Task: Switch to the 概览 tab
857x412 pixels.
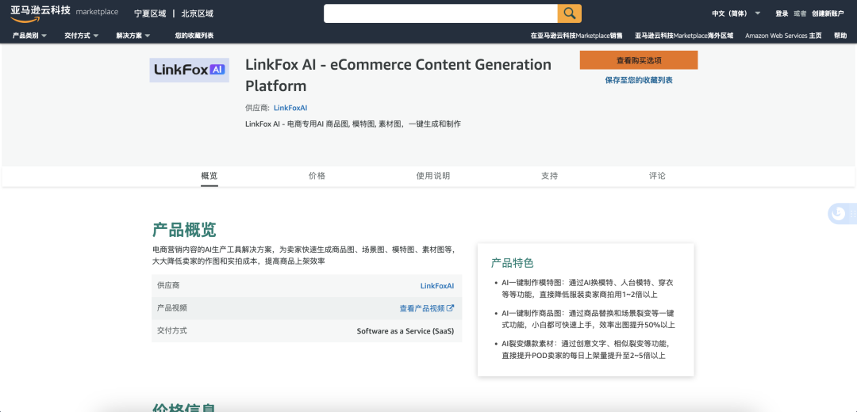Action: [209, 176]
